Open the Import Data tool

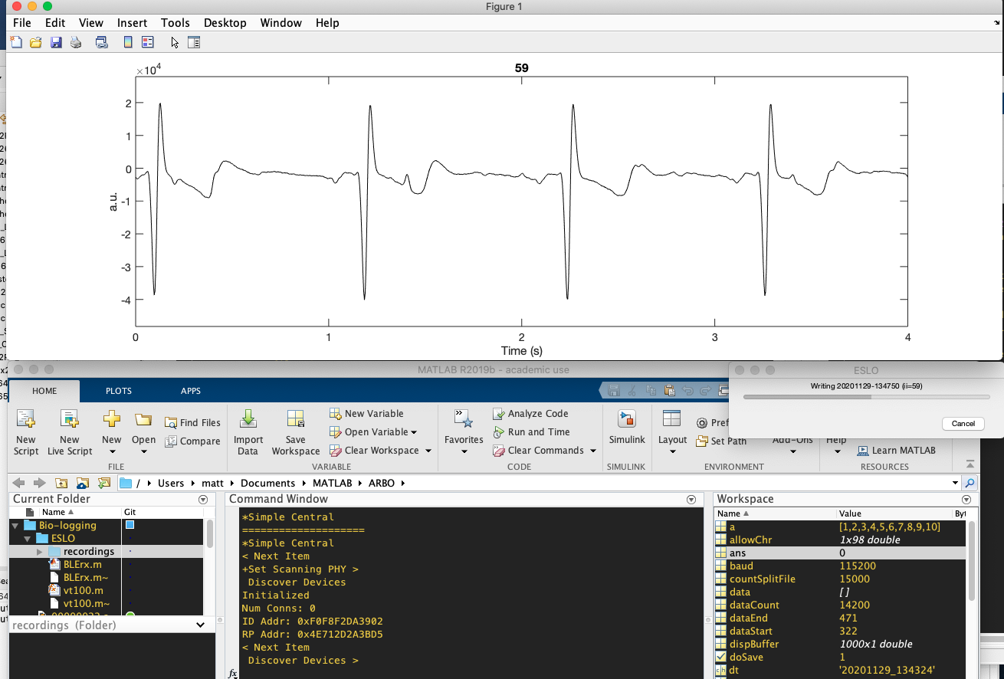248,431
